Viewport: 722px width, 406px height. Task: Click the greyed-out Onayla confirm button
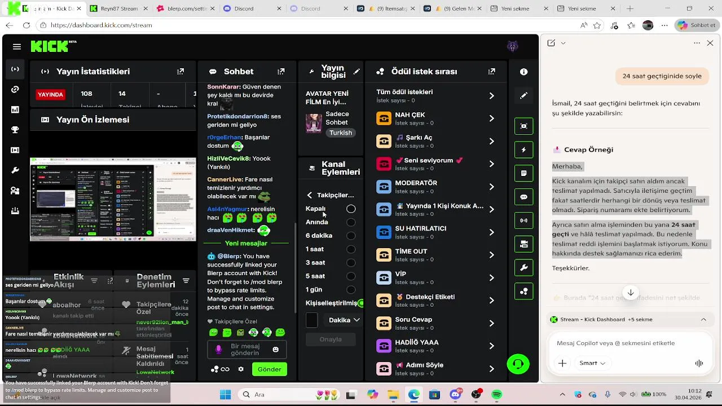331,339
